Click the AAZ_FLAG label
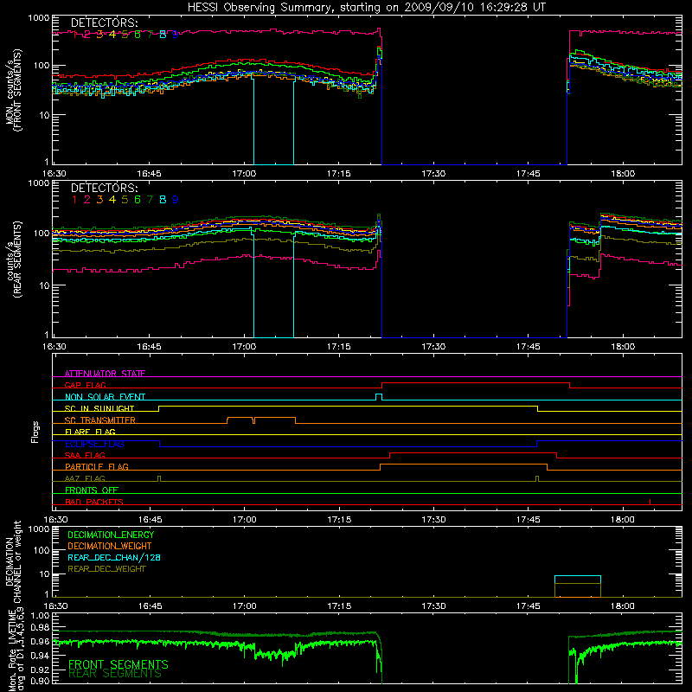The image size is (692, 692). coord(85,478)
